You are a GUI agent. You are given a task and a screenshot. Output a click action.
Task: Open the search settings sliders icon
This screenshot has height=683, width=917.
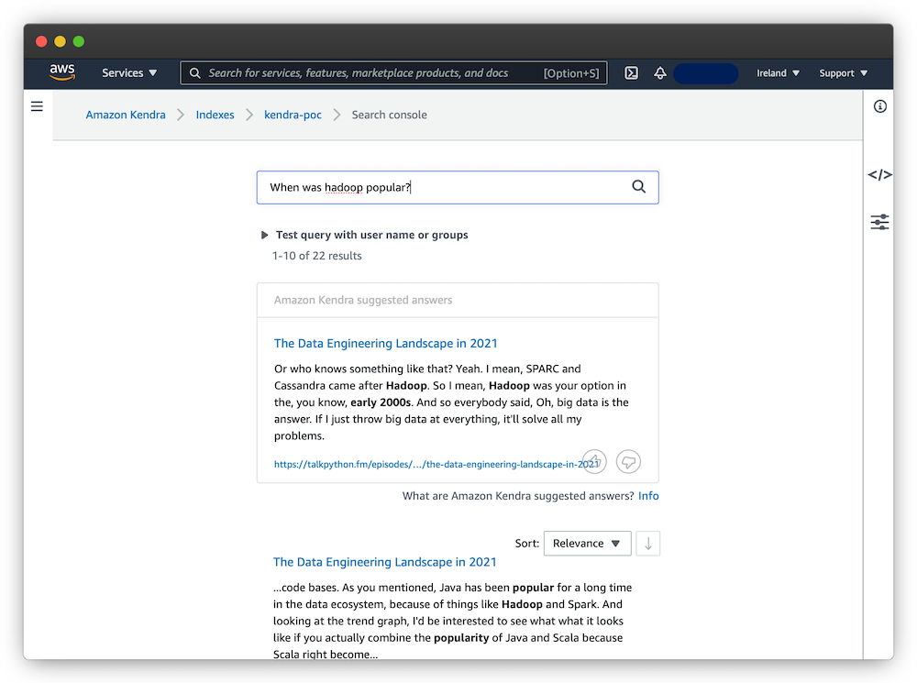tap(879, 222)
